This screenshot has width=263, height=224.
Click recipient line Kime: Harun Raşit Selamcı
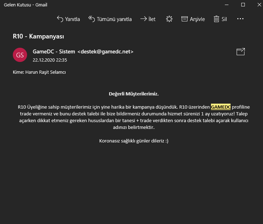click(39, 72)
